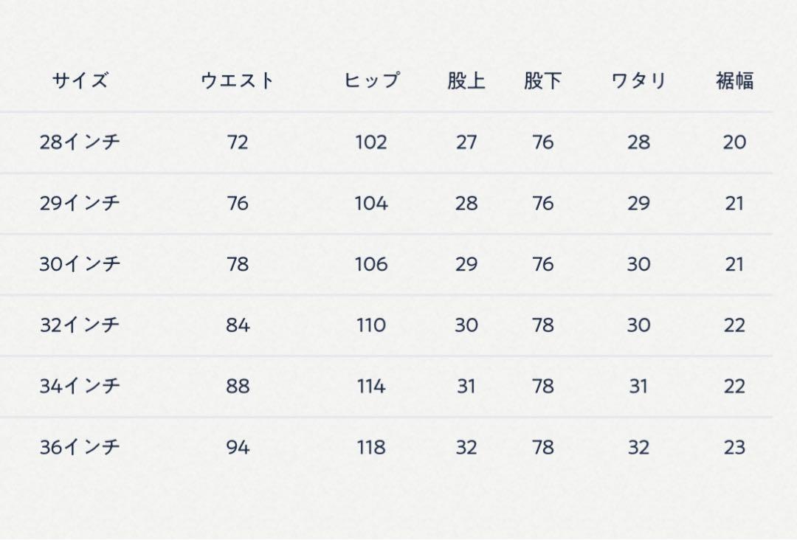
Task: Click the ウエスト column header
Action: 238,80
